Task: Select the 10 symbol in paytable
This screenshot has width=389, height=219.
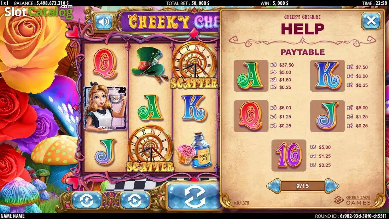Action: click(289, 155)
